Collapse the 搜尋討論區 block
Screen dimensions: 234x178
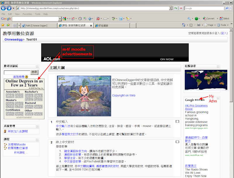point(37,67)
